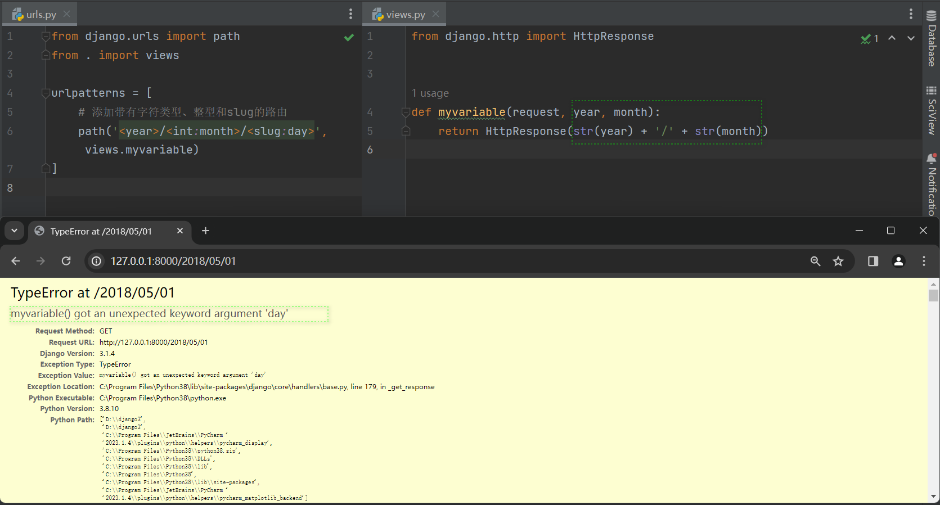940x505 pixels.
Task: Close the urls.py tab
Action: [67, 14]
